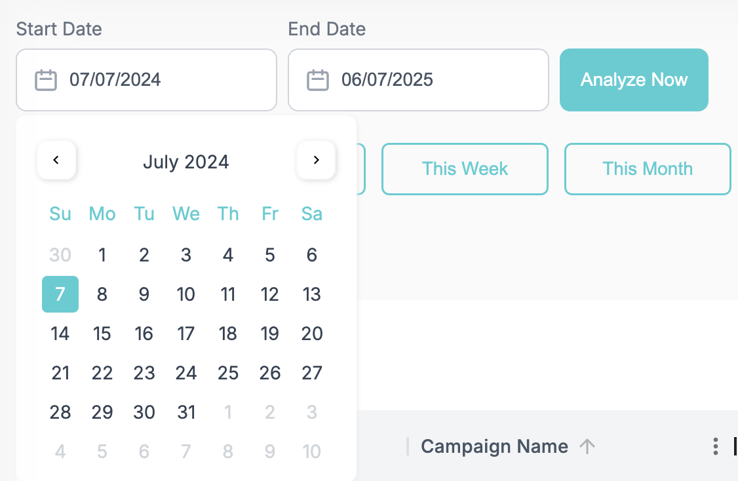This screenshot has width=738, height=481.
Task: Go to previous month arrow
Action: 56,160
